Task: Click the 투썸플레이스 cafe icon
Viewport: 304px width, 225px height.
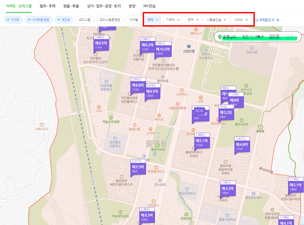Action: [156, 167]
